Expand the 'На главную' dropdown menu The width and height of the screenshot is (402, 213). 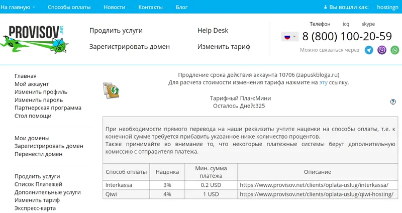18,7
